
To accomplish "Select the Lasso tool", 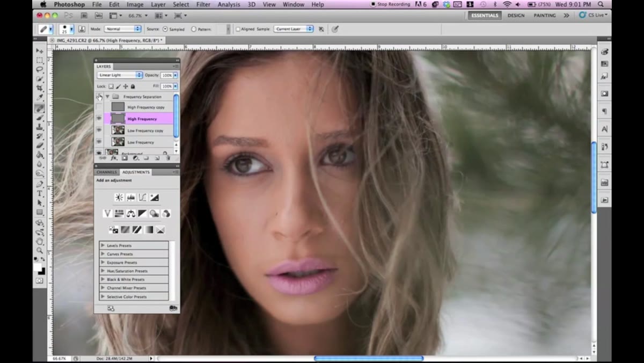I will (x=40, y=69).
